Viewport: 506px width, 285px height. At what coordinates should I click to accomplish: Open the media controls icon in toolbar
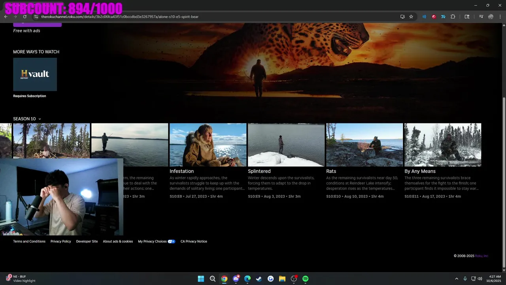481,17
